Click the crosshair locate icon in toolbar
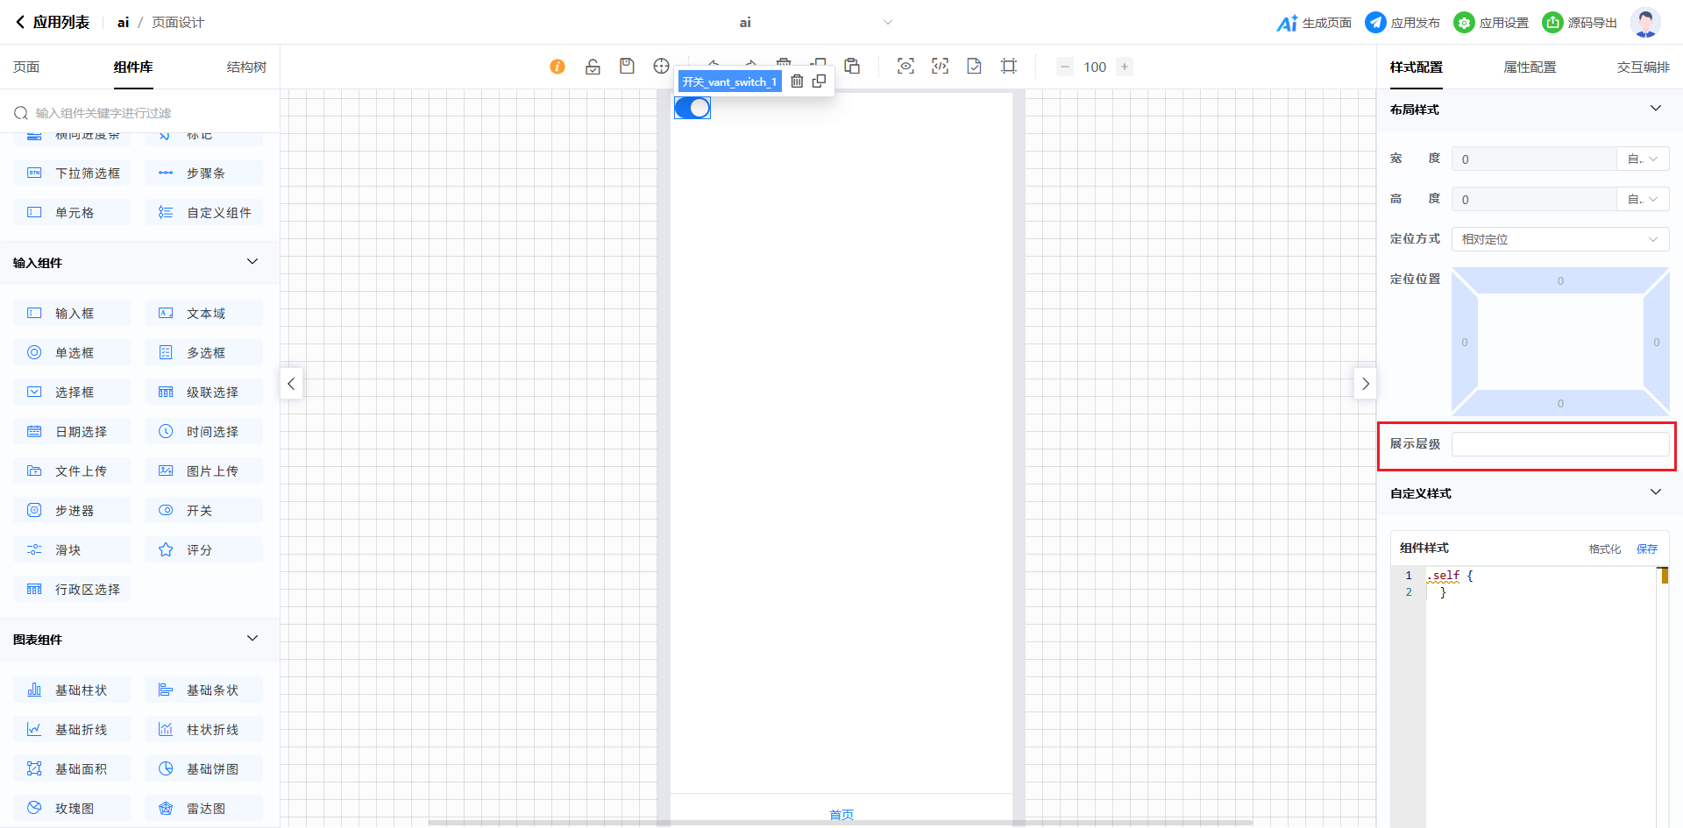Image resolution: width=1683 pixels, height=828 pixels. pyautogui.click(x=661, y=67)
